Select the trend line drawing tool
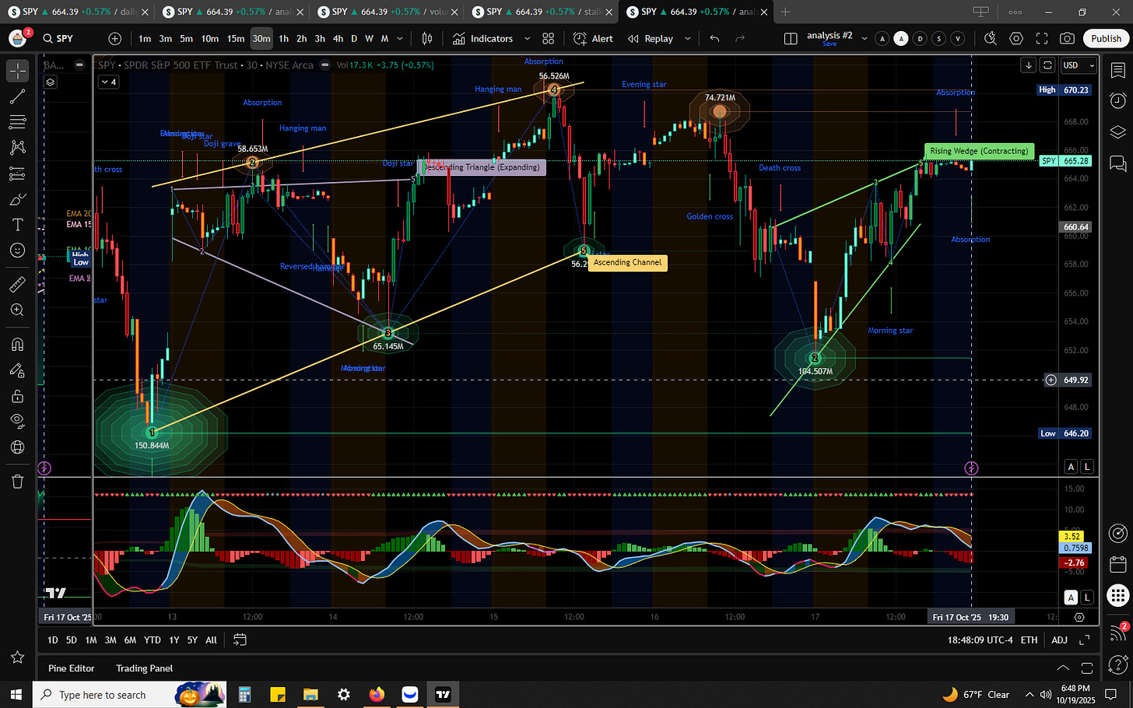1133x708 pixels. click(17, 96)
